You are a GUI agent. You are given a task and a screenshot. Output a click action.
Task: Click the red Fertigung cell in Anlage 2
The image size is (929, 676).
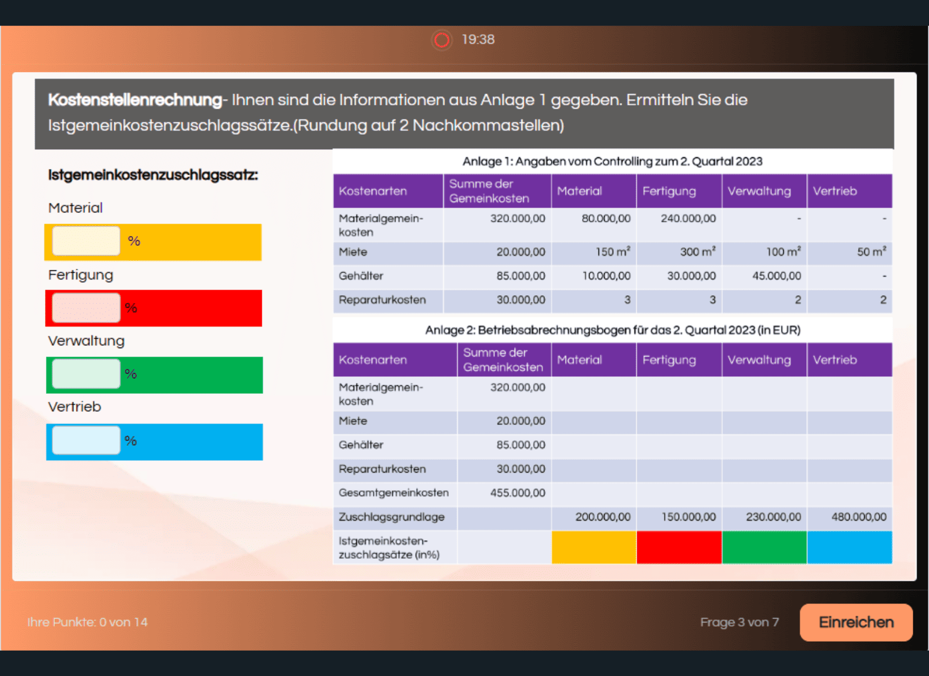pyautogui.click(x=679, y=547)
